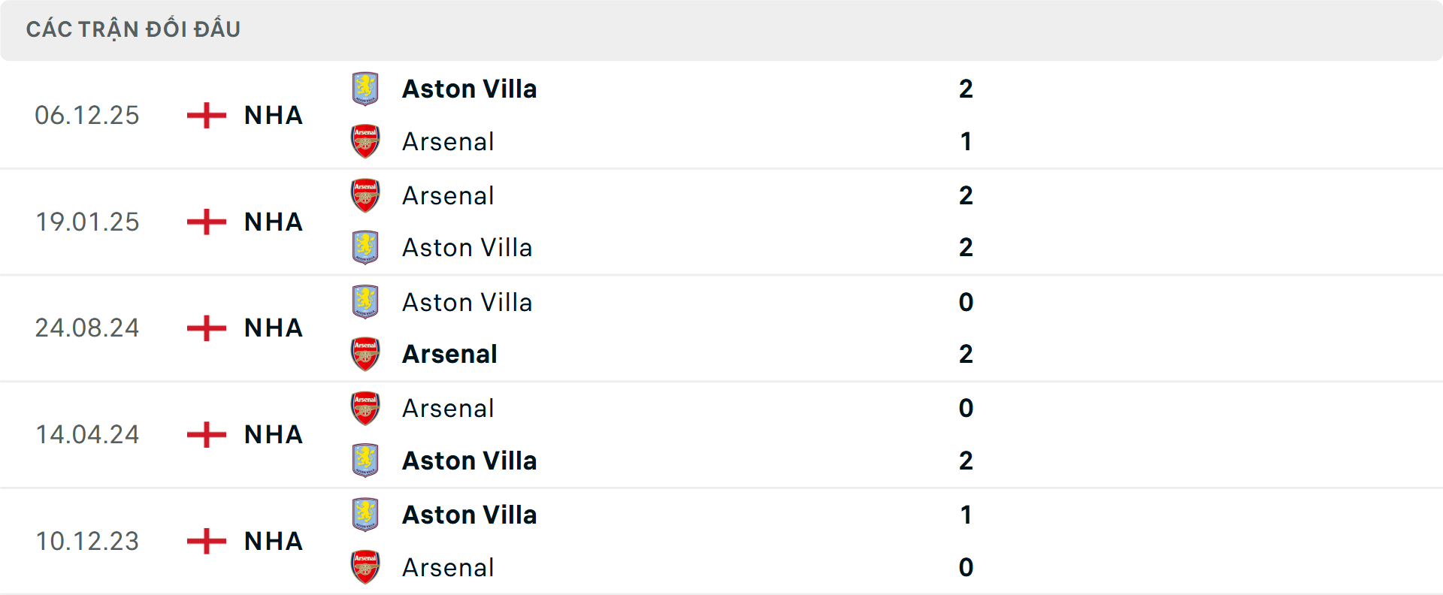This screenshot has height=595, width=1443.
Task: Select the Aston Villa logo in the 19.01.25 row
Action: coord(366,248)
